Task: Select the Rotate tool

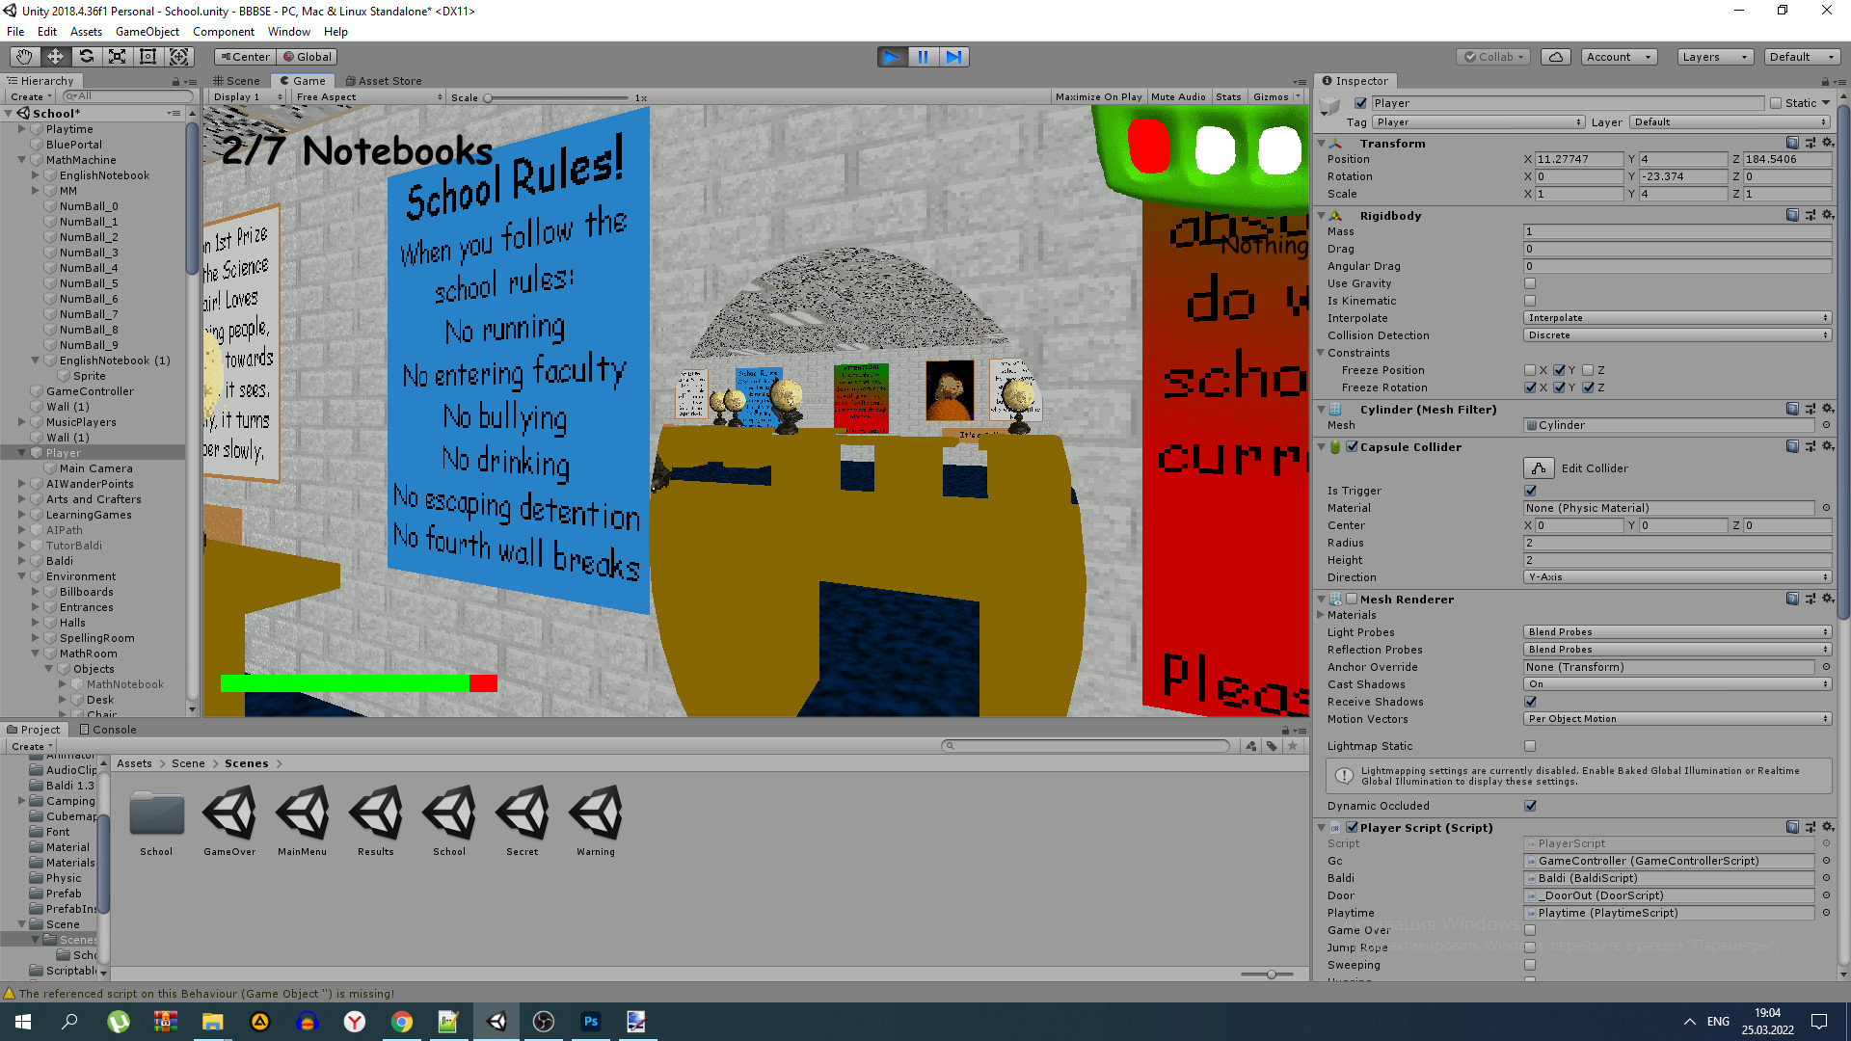Action: click(x=86, y=57)
